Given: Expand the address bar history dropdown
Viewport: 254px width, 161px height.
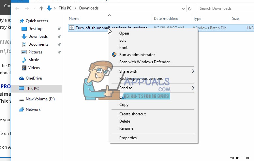Looking at the screenshot, I should tap(183, 8).
